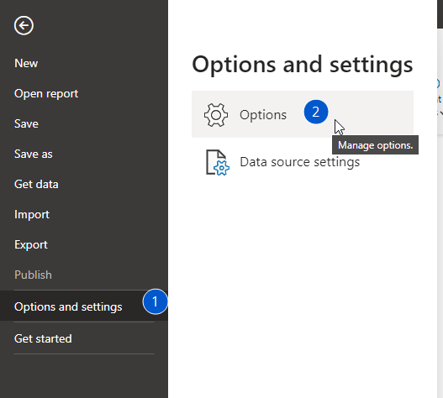Click the Options gear icon
The width and height of the screenshot is (443, 398).
click(x=216, y=115)
